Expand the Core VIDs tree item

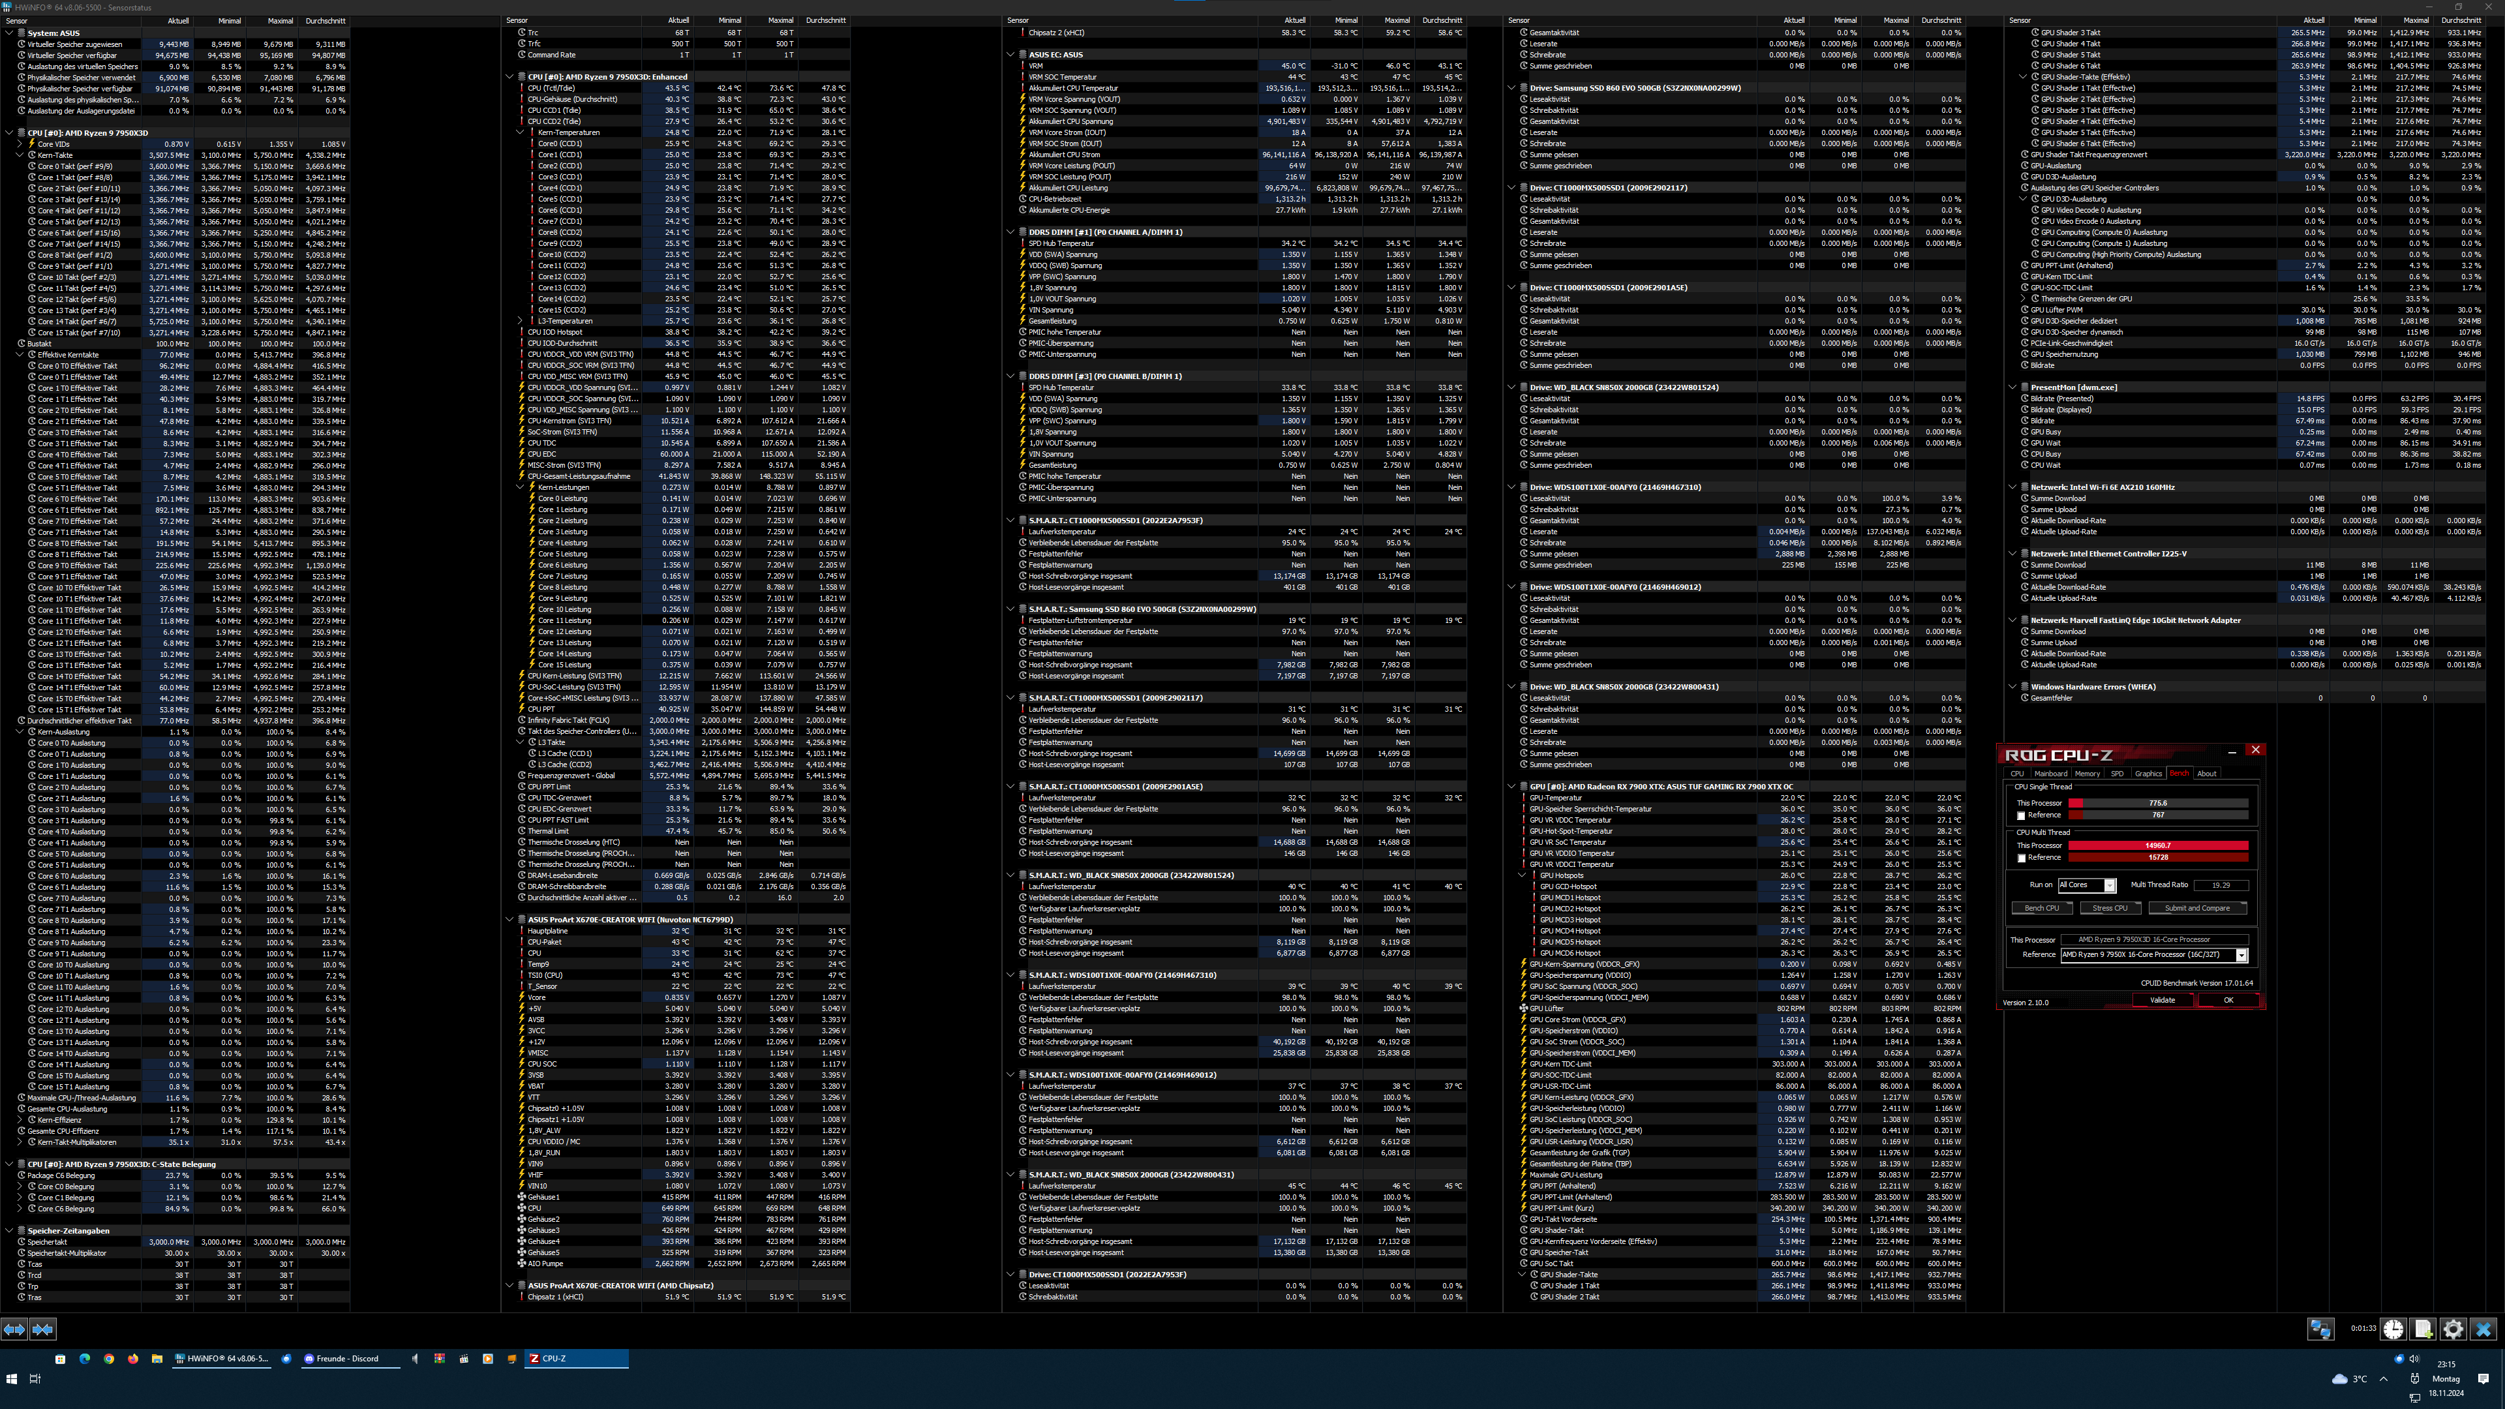tap(20, 144)
